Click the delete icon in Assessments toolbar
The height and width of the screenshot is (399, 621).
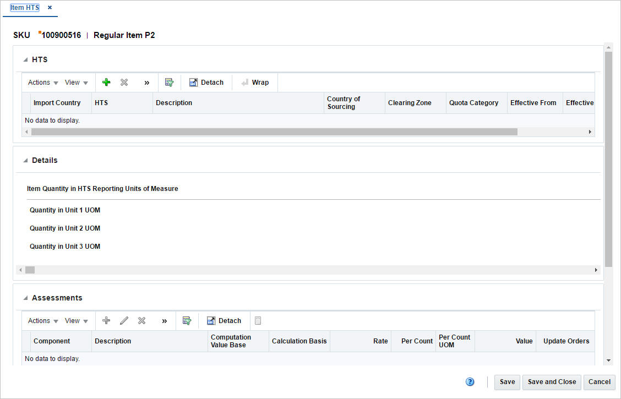(x=141, y=321)
